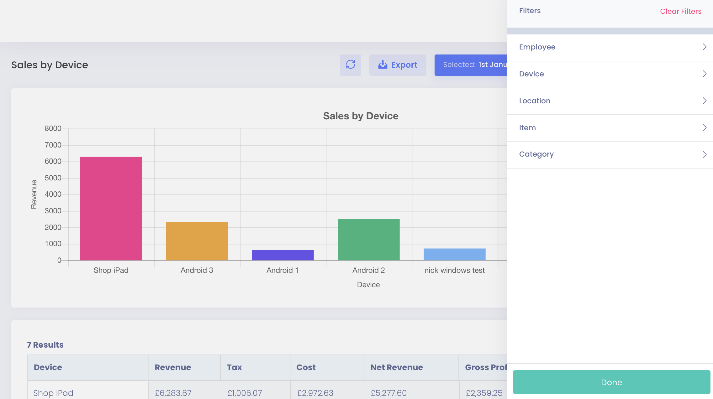Open the Location filter chevron
Viewport: 713px width, 399px height.
click(x=704, y=101)
